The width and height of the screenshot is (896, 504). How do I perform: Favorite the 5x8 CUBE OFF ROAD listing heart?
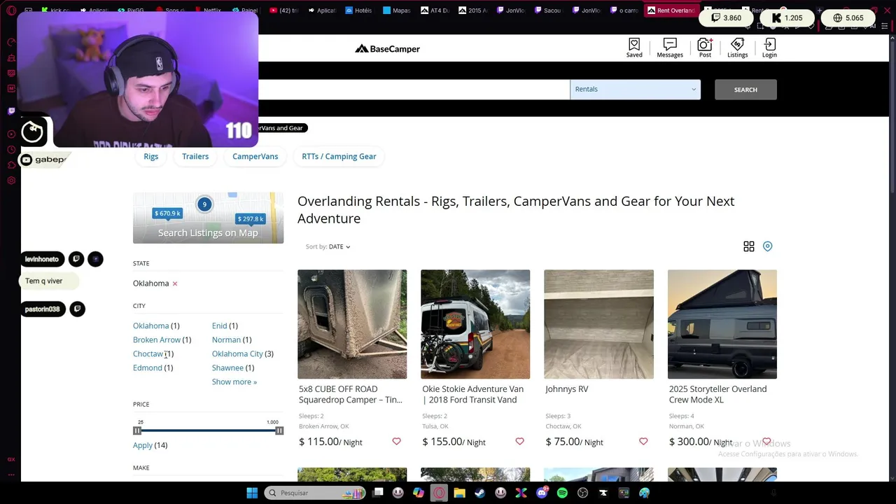tap(396, 441)
